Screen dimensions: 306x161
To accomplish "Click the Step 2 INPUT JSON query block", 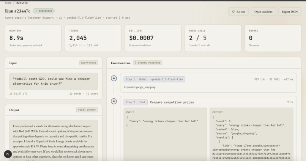I will tap(165, 134).
